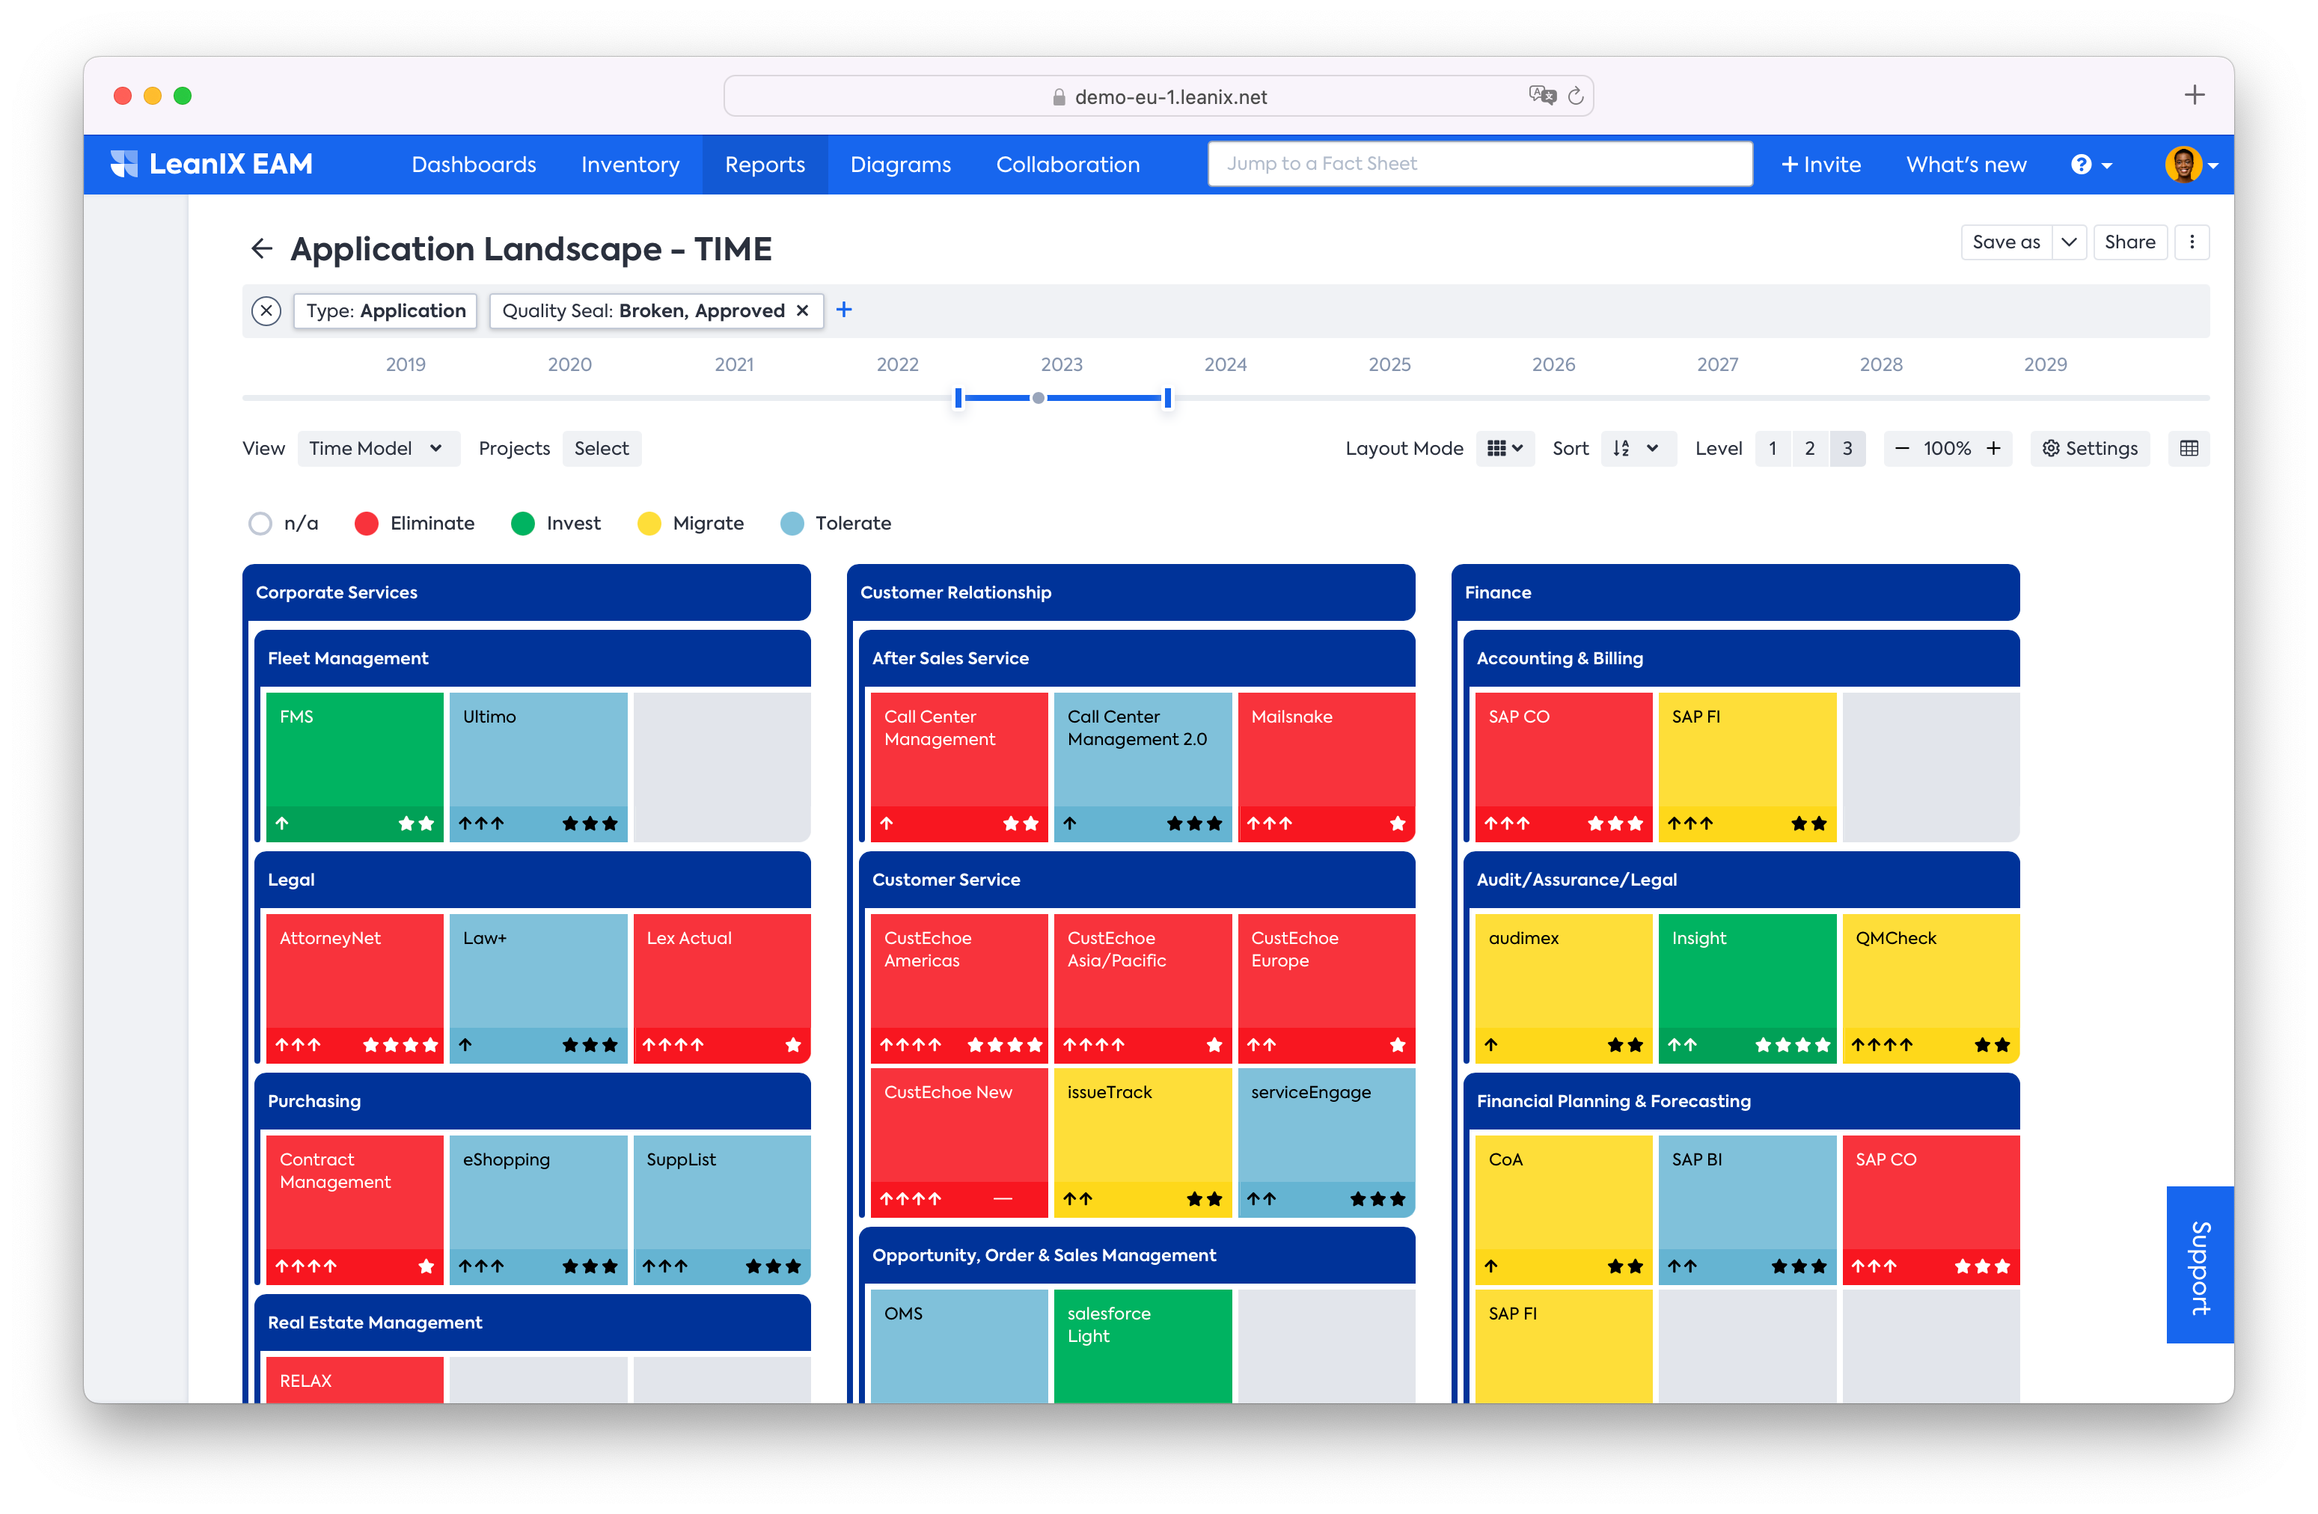Open the Insight application tile
Viewport: 2318px width, 1514px height.
pyautogui.click(x=1746, y=987)
